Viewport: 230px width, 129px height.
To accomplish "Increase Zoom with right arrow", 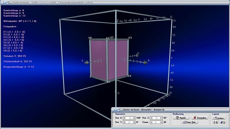I will pos(161,122).
